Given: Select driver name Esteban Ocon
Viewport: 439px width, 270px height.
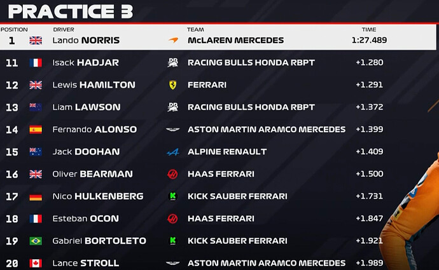Looking at the screenshot, I should pos(85,219).
